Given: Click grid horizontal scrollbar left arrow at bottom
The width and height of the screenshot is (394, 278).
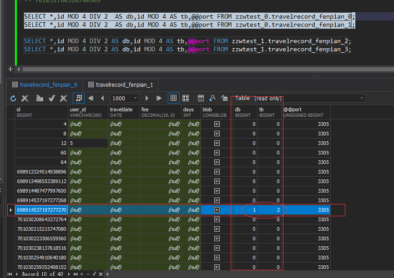Looking at the screenshot, I should point(107,274).
